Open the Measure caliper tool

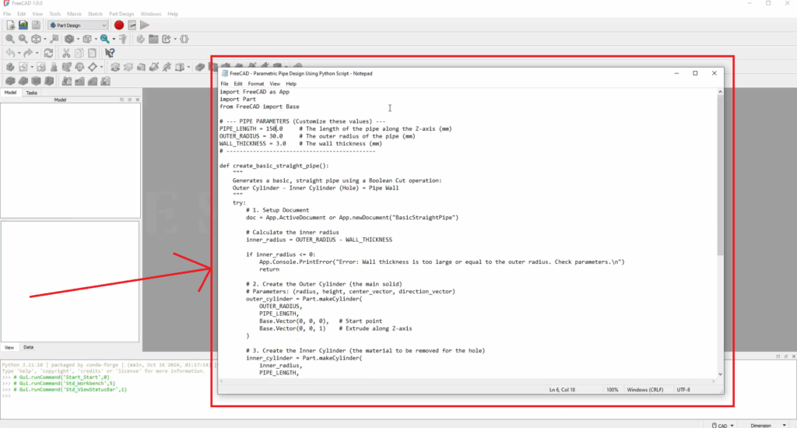tap(123, 39)
